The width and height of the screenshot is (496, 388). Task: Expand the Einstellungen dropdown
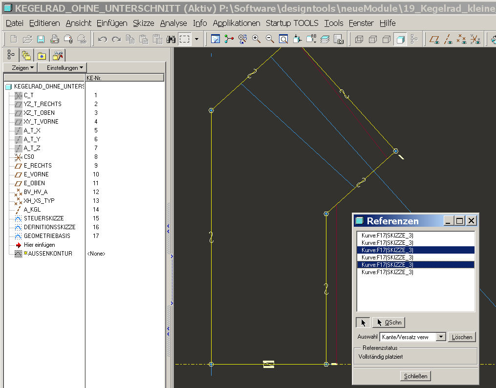(x=62, y=67)
